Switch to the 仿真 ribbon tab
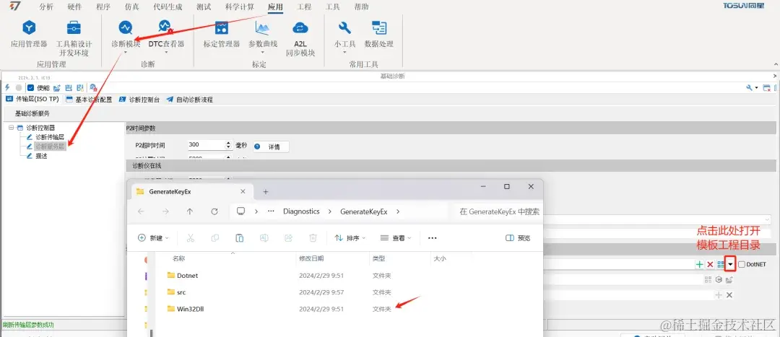This screenshot has width=780, height=337. 132,7
